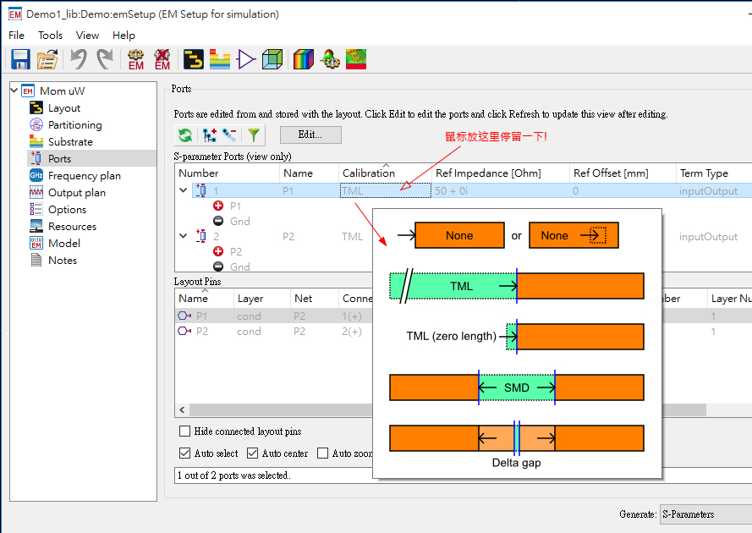Toggle Hide connected layout pins checkbox
The image size is (752, 533).
tap(184, 431)
